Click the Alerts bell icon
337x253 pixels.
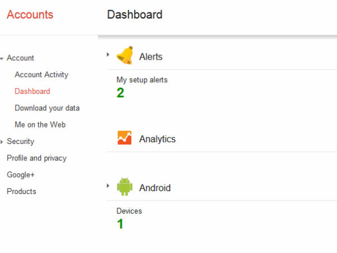pyautogui.click(x=124, y=55)
